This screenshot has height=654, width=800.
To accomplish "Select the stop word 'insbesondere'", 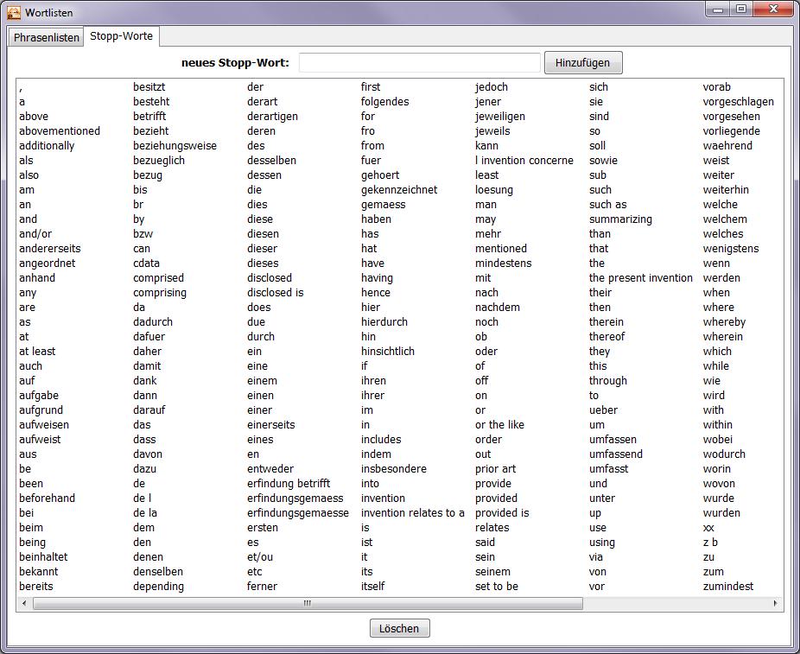I will [394, 469].
